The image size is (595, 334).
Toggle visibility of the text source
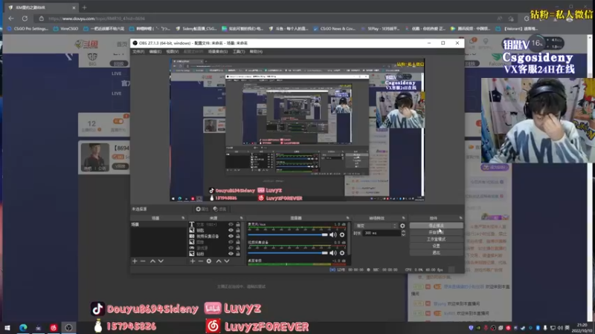coord(231,224)
